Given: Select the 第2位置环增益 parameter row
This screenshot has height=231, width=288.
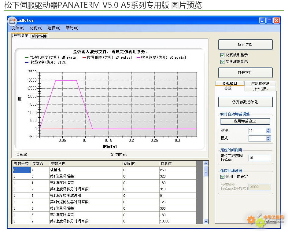Looking at the screenshot, I should point(104,208).
